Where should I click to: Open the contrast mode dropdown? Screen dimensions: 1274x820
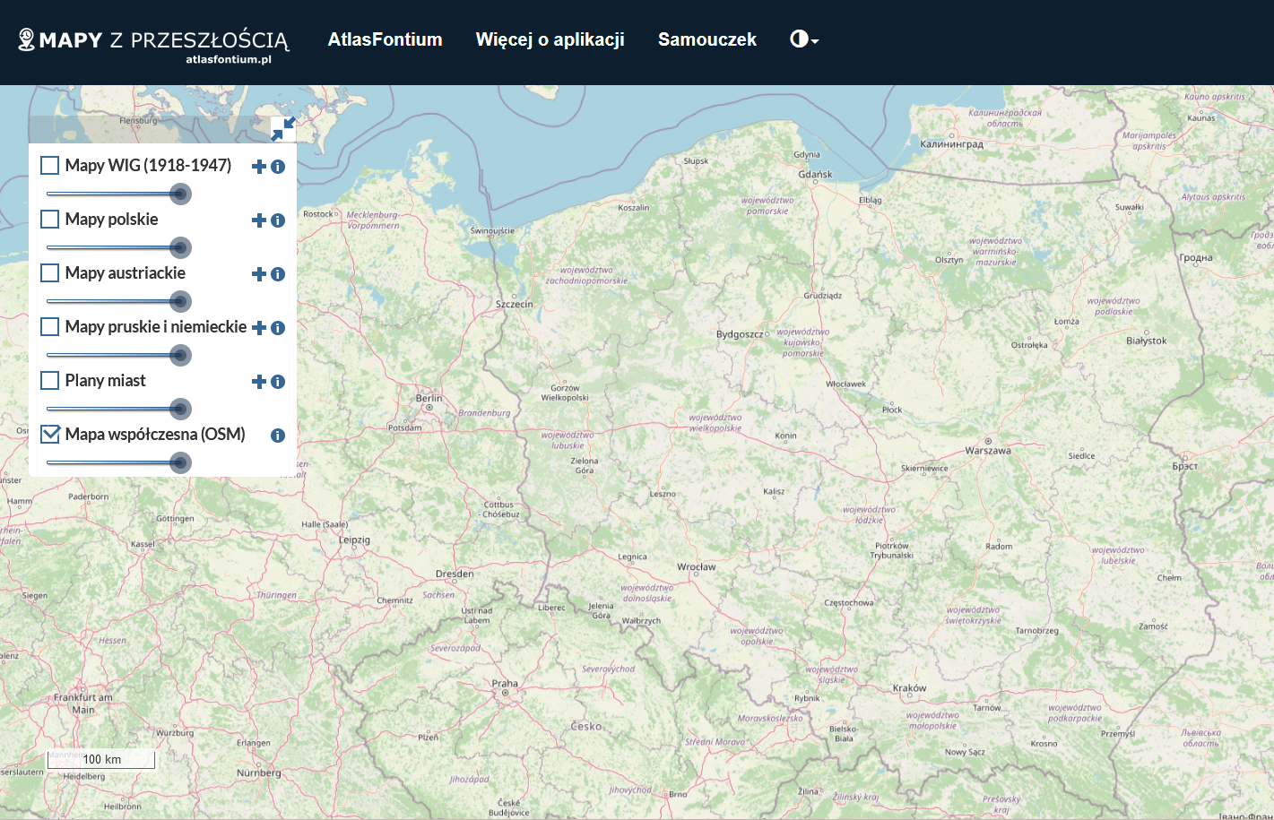coord(804,39)
